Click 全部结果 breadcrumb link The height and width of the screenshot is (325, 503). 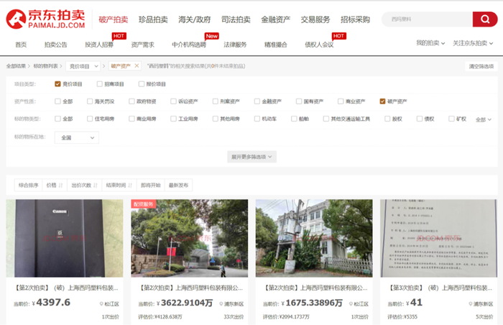point(16,66)
